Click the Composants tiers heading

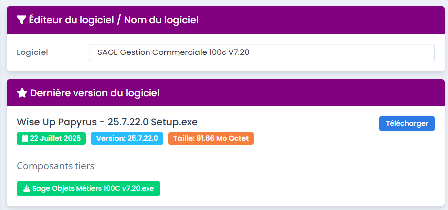click(x=56, y=166)
